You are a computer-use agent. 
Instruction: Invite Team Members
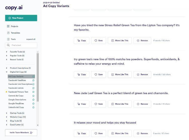(x=21, y=132)
